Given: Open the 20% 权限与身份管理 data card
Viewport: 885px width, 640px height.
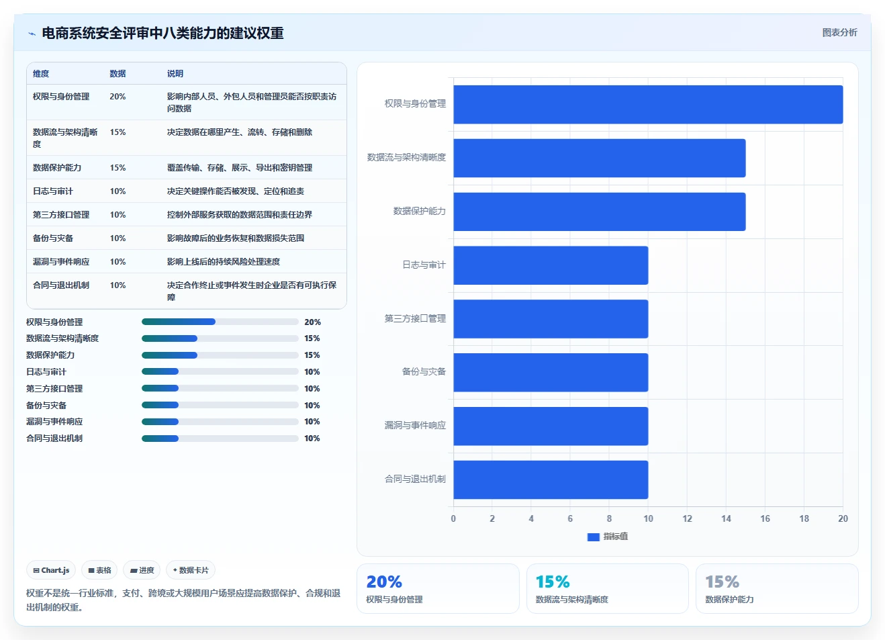Looking at the screenshot, I should [x=438, y=588].
